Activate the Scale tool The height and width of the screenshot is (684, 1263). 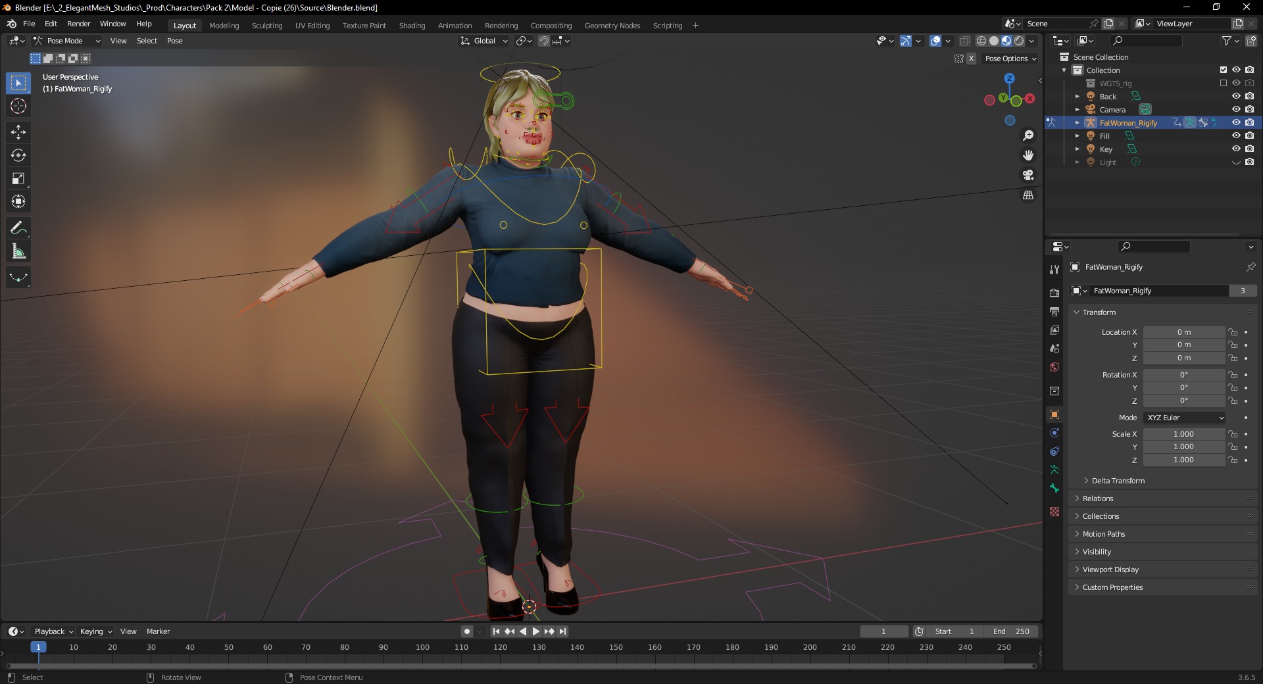coord(18,178)
